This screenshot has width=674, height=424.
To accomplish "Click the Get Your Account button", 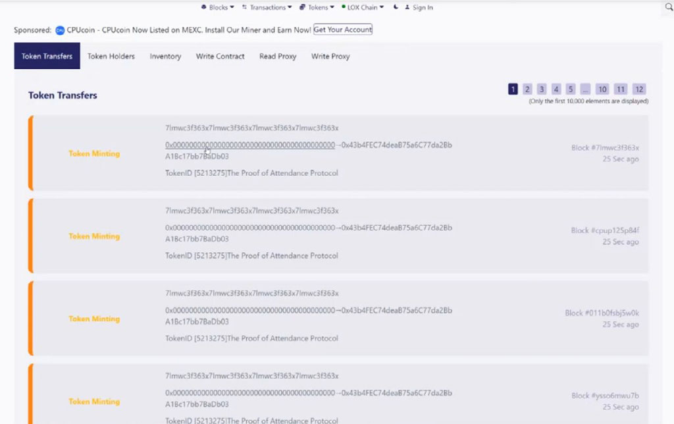I will point(342,30).
